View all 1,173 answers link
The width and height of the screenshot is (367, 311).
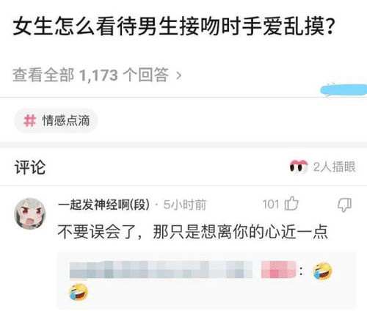point(97,75)
